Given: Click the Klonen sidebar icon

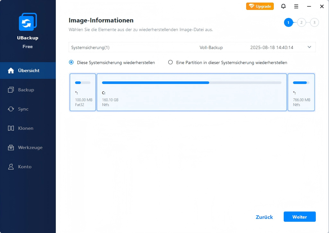Looking at the screenshot, I should (11, 128).
